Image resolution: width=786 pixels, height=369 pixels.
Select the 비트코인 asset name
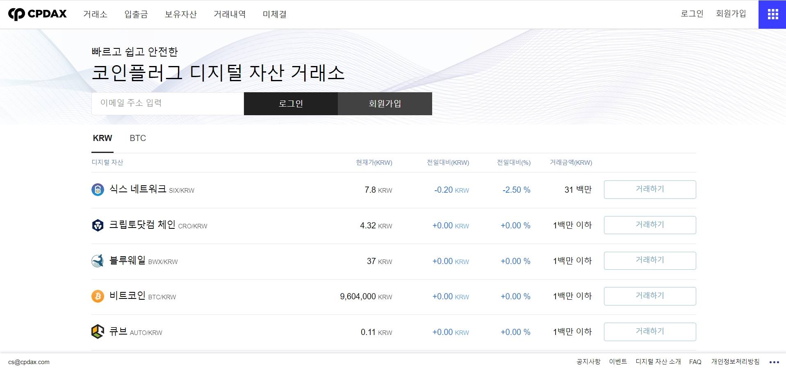pos(128,296)
